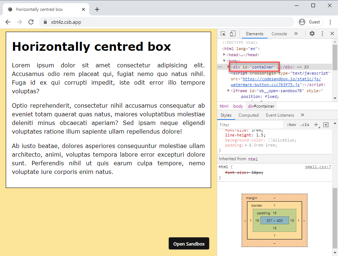Show more DevTools panel tabs
This screenshot has height=256, width=338.
coord(296,33)
